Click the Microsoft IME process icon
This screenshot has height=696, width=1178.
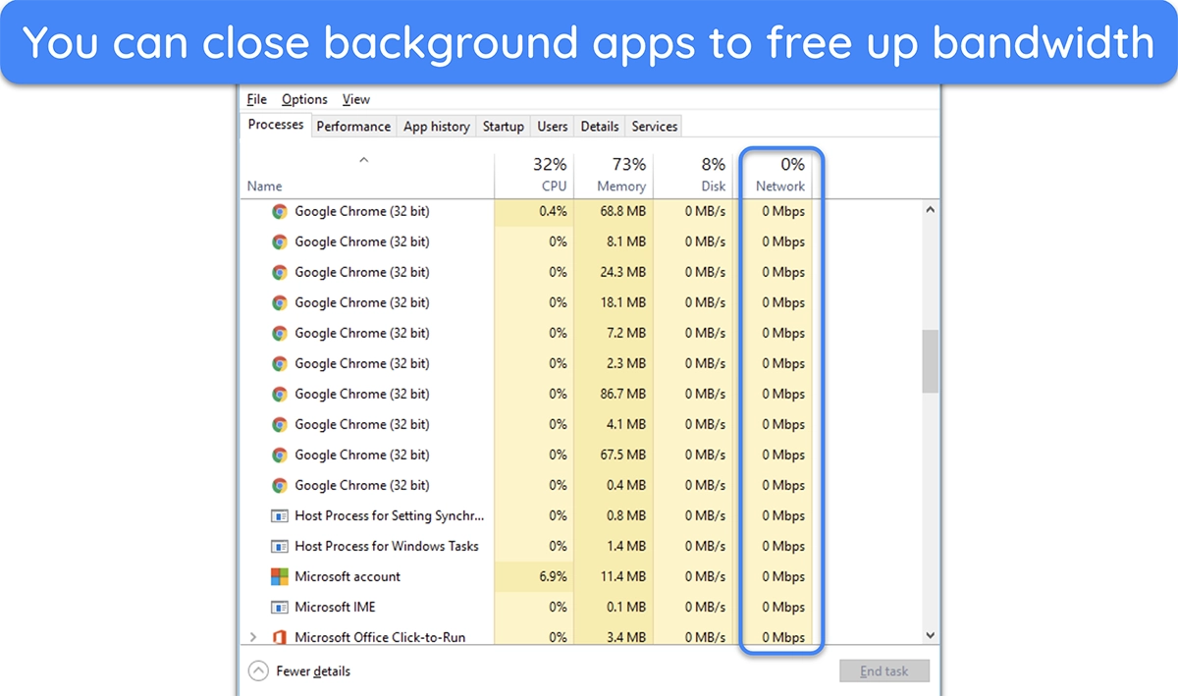pyautogui.click(x=280, y=607)
